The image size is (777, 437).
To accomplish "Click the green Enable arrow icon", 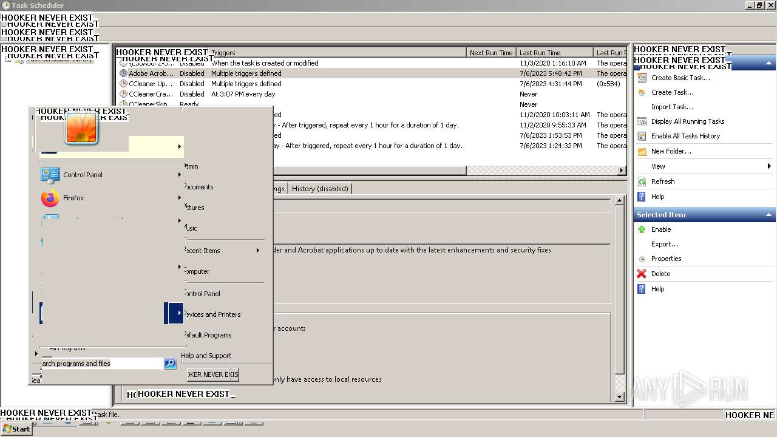I will (x=642, y=229).
